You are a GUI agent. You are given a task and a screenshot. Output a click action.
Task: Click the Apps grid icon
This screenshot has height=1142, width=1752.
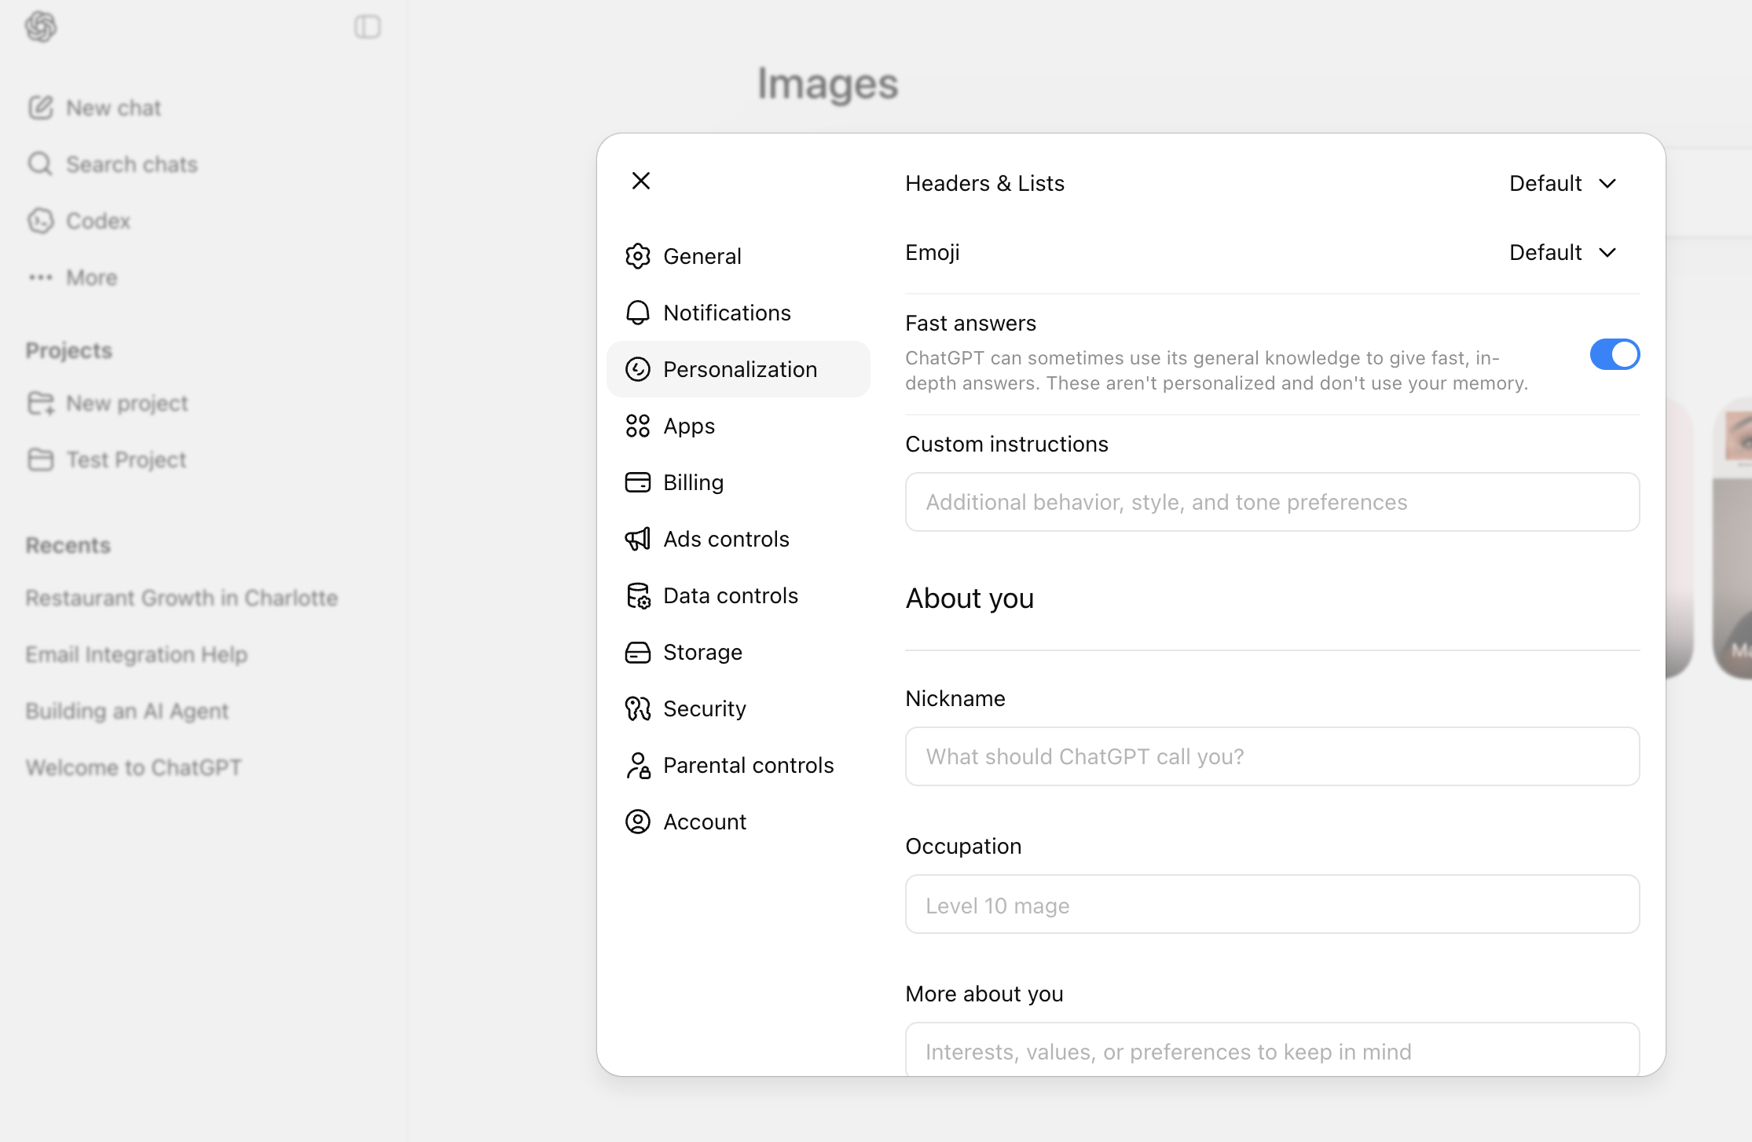tap(638, 426)
